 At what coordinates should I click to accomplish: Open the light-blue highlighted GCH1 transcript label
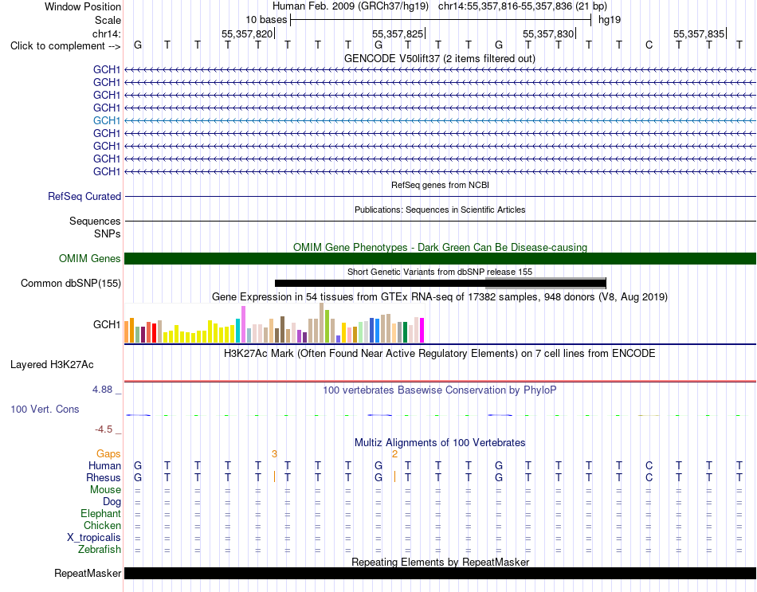click(x=106, y=120)
